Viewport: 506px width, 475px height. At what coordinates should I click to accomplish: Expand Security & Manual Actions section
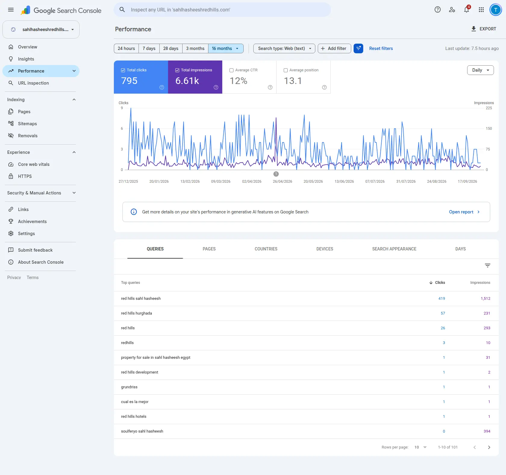pyautogui.click(x=74, y=193)
